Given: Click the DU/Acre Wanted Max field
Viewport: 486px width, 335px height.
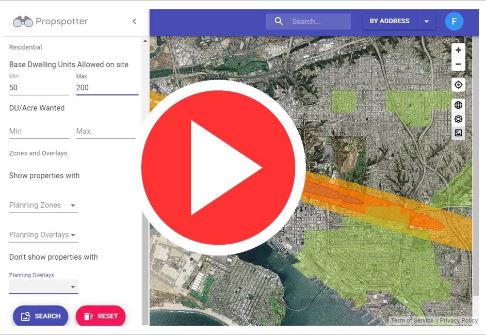Looking at the screenshot, I should [106, 131].
